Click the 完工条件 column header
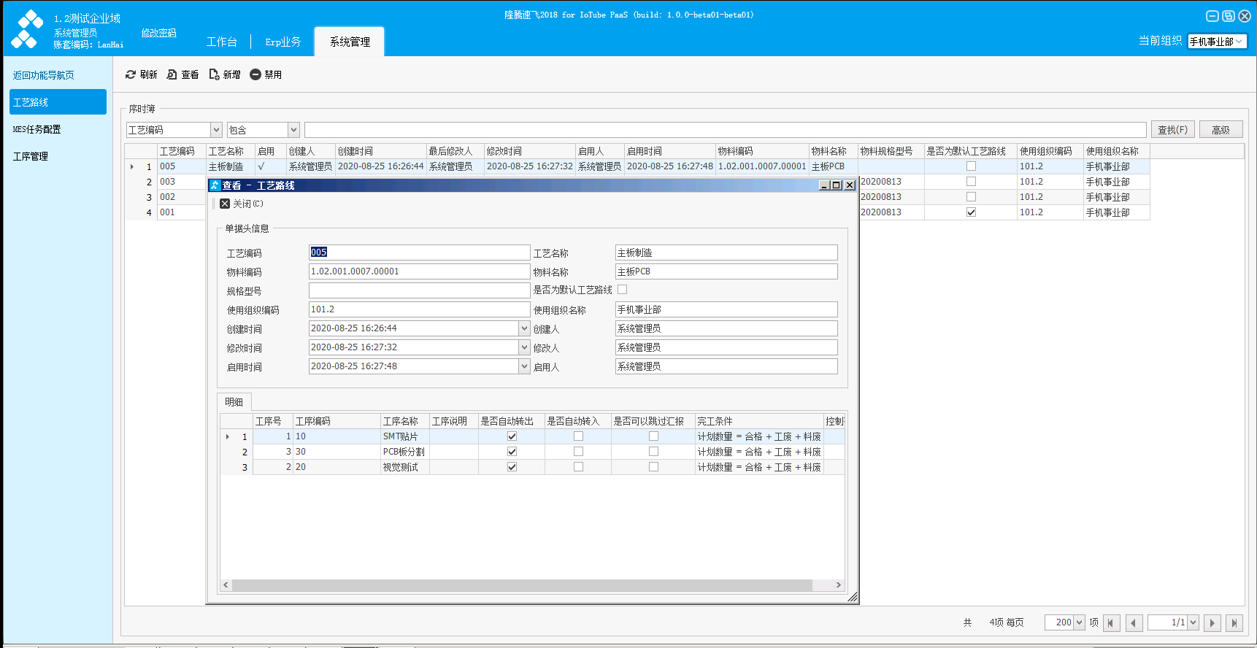Viewport: 1257px width, 648px height. coord(759,421)
